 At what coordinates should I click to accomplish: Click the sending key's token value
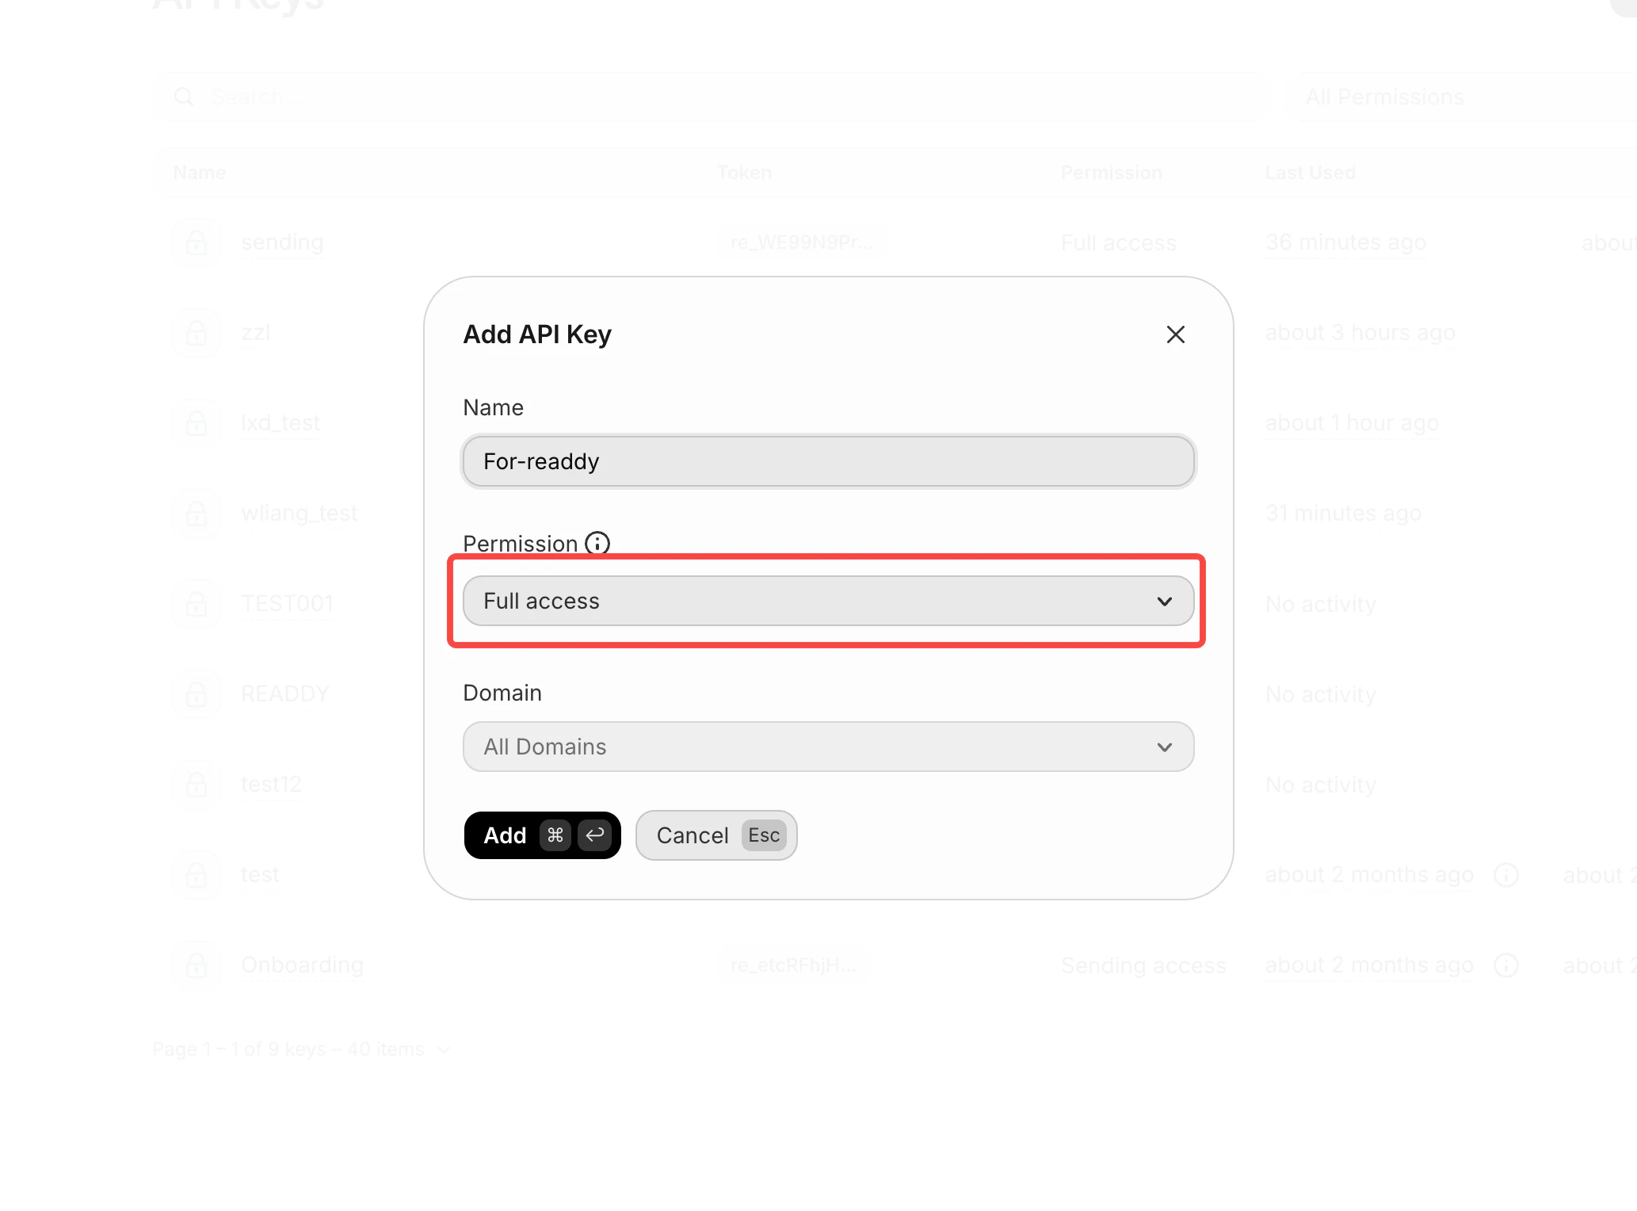click(x=802, y=242)
